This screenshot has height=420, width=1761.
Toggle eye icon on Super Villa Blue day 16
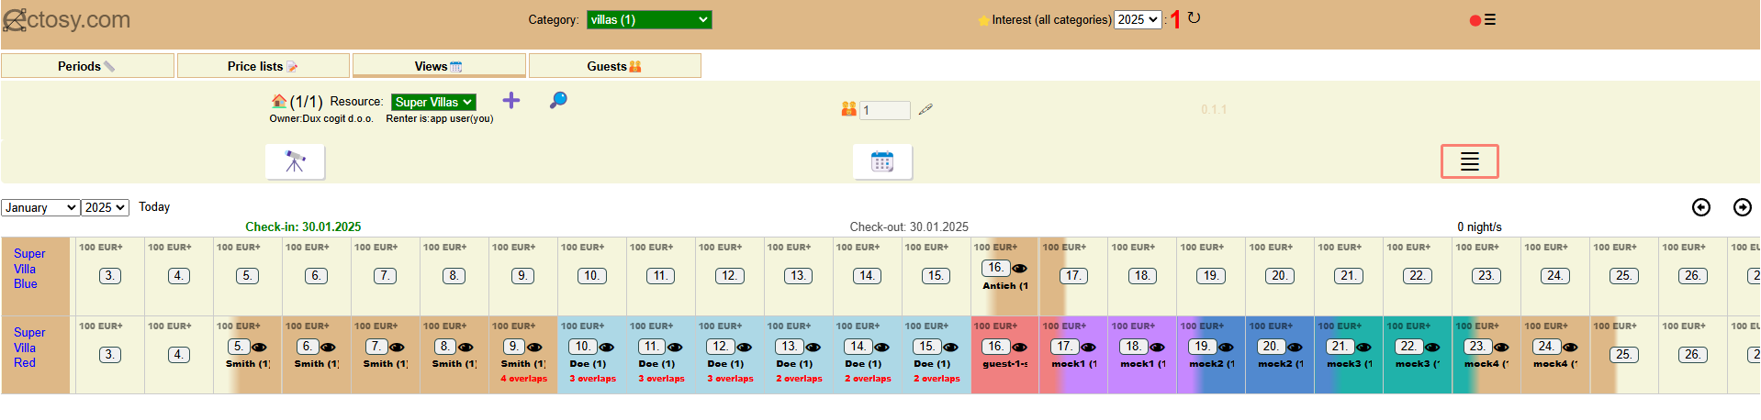tap(1020, 269)
